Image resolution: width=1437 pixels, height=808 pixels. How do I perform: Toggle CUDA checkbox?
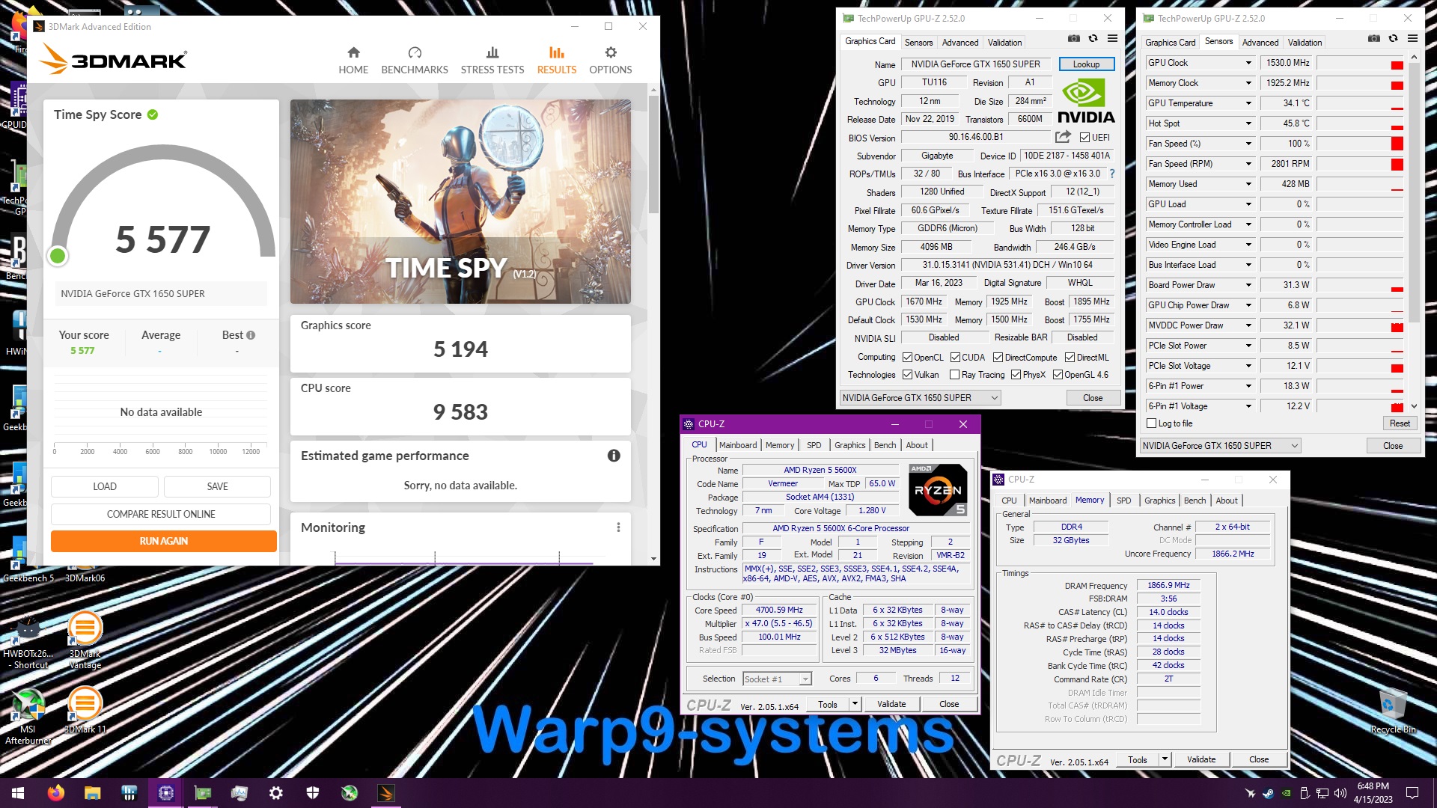[955, 358]
